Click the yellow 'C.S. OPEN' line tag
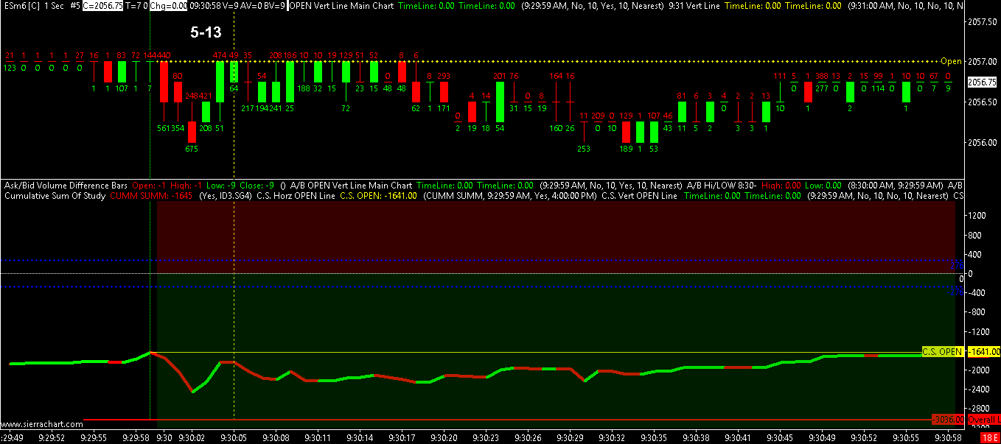This screenshot has width=1001, height=444. [942, 352]
